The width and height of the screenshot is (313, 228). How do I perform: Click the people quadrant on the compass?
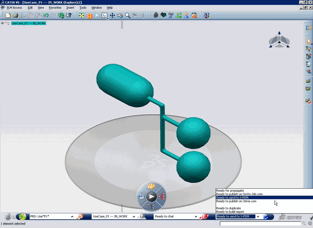(x=151, y=186)
